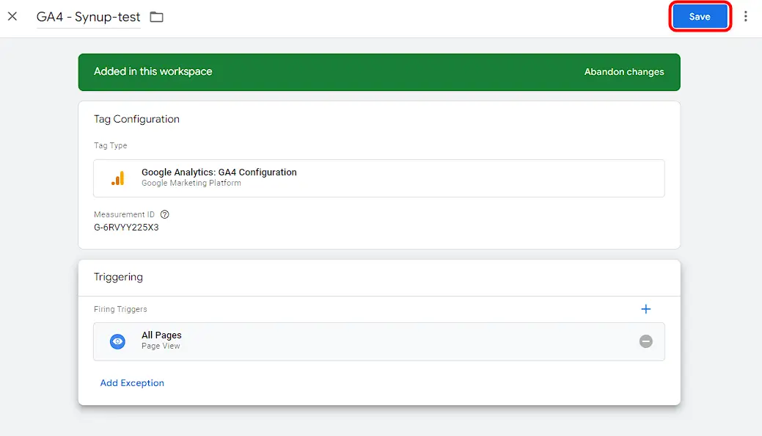Viewport: 762px width, 436px height.
Task: Select the Google Analytics: GA4 Configuration tag type
Action: pyautogui.click(x=379, y=178)
